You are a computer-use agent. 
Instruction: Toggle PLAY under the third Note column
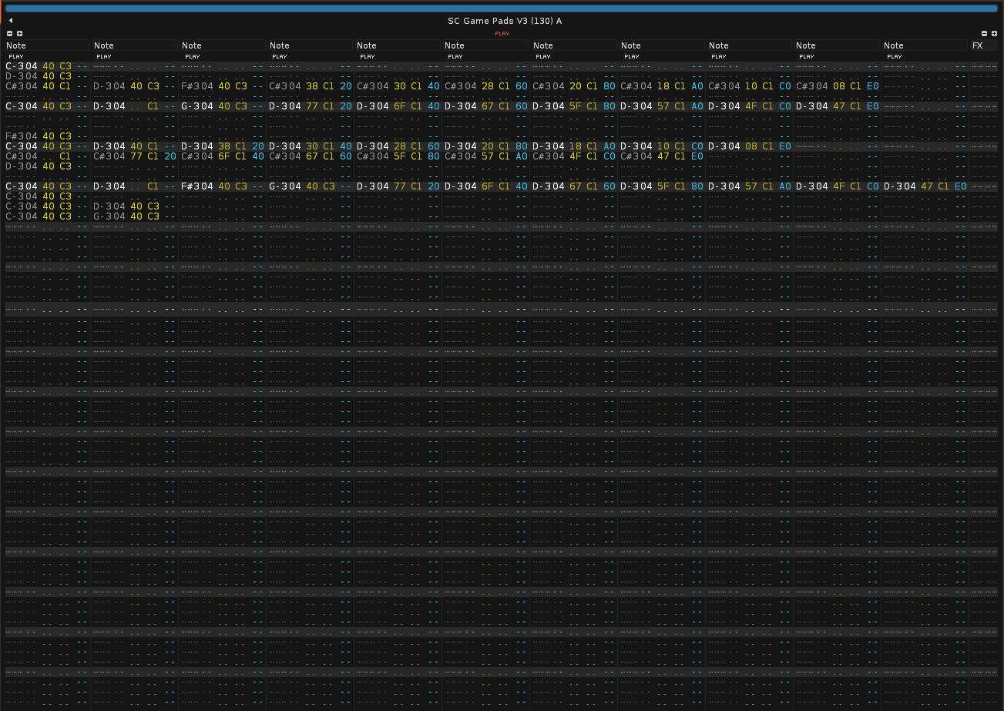(192, 56)
